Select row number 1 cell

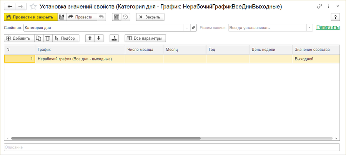[20, 59]
